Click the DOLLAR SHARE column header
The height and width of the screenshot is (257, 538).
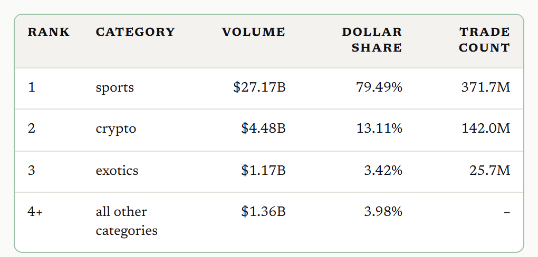point(372,39)
